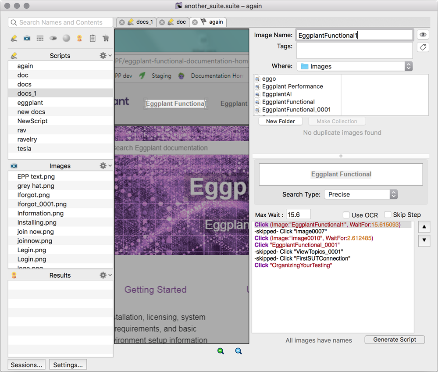Click the clipboard toolbar icon

click(93, 38)
